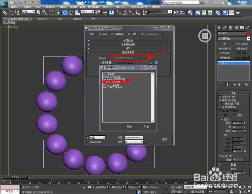Select '径向' radio button
This screenshot has width=252, height=194.
pos(222,119)
